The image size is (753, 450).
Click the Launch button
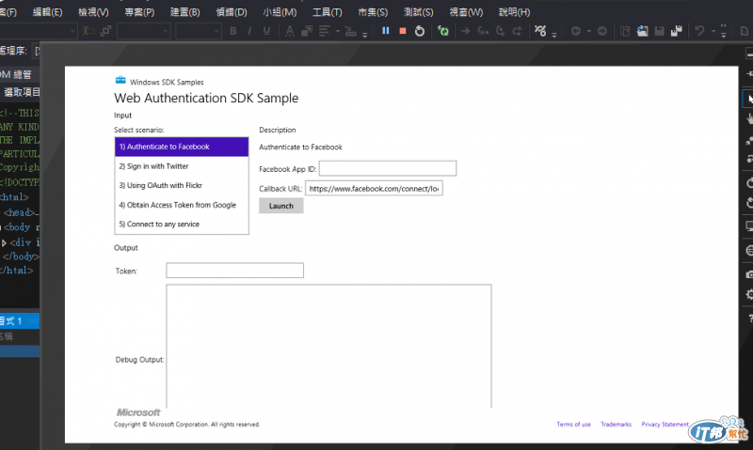(280, 206)
